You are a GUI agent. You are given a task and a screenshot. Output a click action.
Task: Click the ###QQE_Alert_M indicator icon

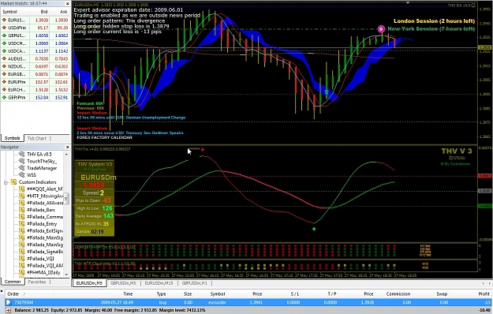22,189
